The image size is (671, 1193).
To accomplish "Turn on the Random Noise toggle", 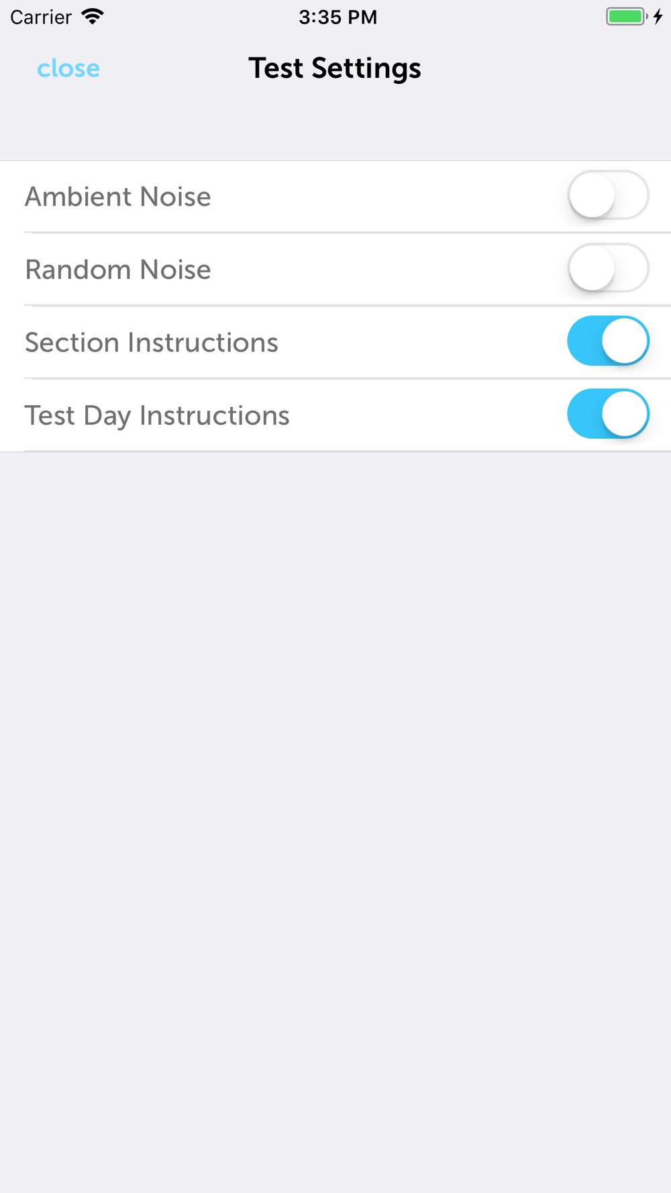I will coord(608,268).
